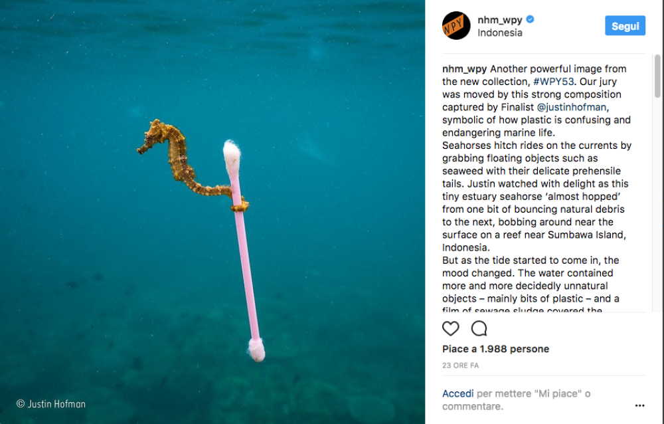Click the 'commentare' prompt text
This screenshot has height=424, width=664.
coord(473,406)
